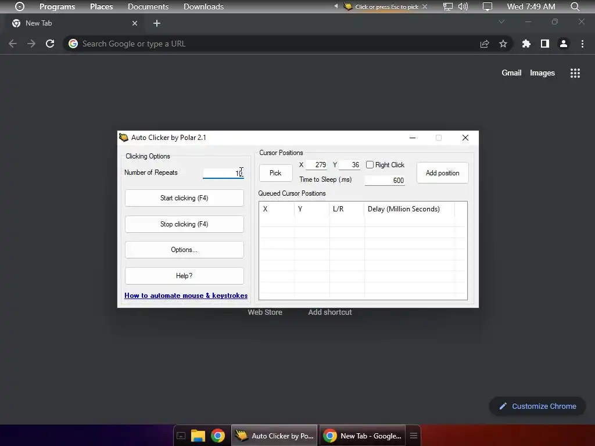The width and height of the screenshot is (595, 446).
Task: Open Chrome extensions puzzle icon
Action: pyautogui.click(x=526, y=44)
